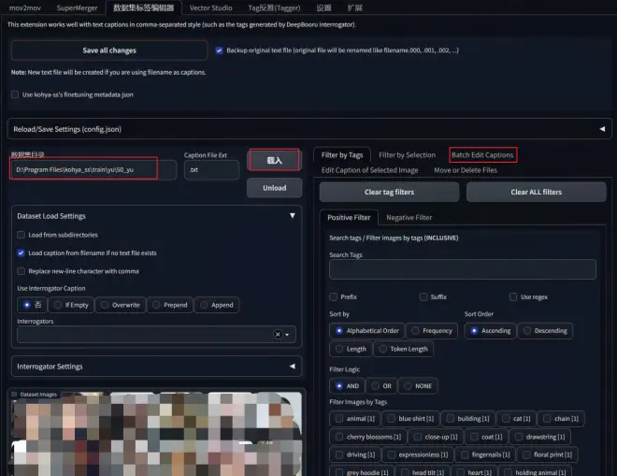Select If Empty interrogator caption option
617x476 pixels.
[71, 305]
